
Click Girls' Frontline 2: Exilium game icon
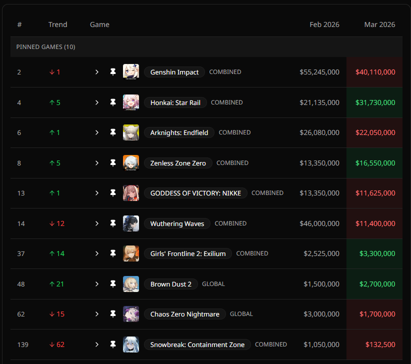tap(131, 253)
